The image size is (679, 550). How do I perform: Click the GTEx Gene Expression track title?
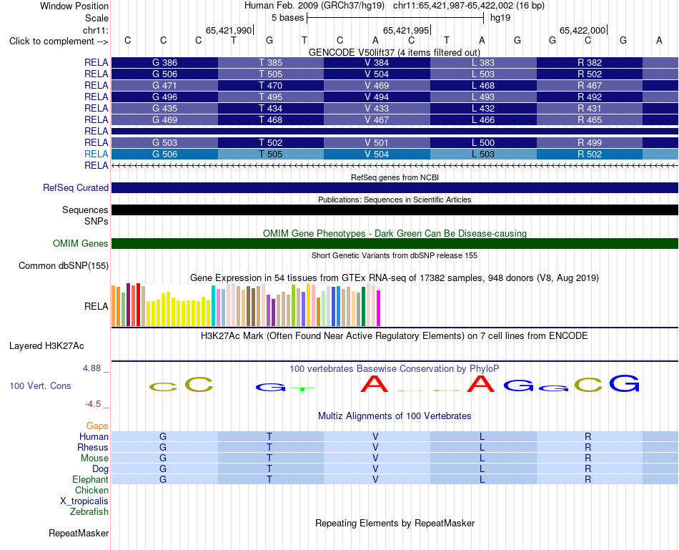point(395,278)
